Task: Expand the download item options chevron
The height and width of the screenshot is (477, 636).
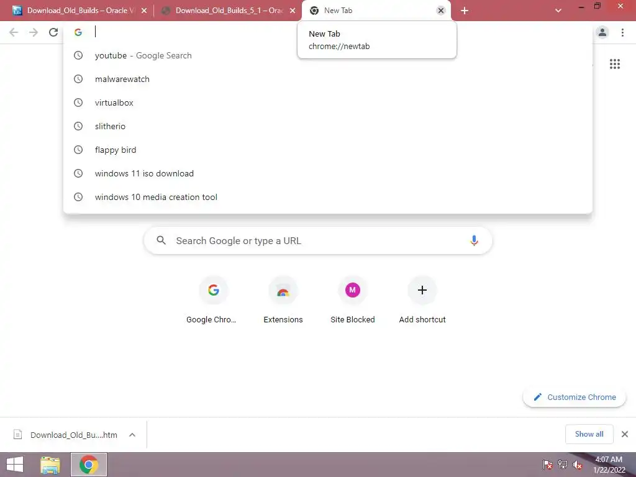Action: point(132,434)
